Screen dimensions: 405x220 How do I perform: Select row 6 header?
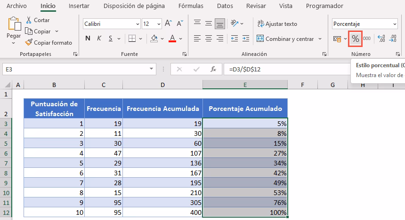point(6,153)
